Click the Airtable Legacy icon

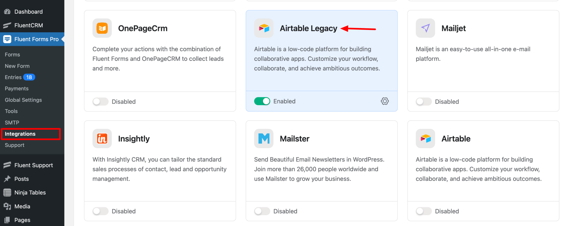263,28
